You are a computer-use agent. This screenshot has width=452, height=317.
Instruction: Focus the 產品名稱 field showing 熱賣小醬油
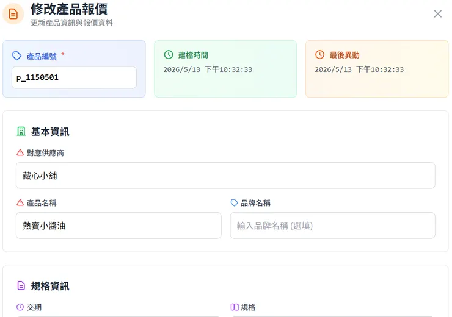click(118, 226)
